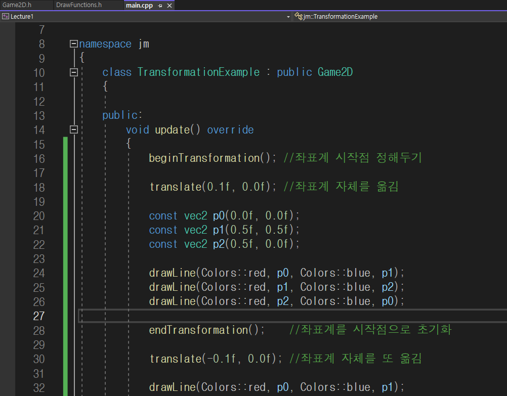Click line number 14 in the margin
Image resolution: width=507 pixels, height=396 pixels.
click(39, 130)
